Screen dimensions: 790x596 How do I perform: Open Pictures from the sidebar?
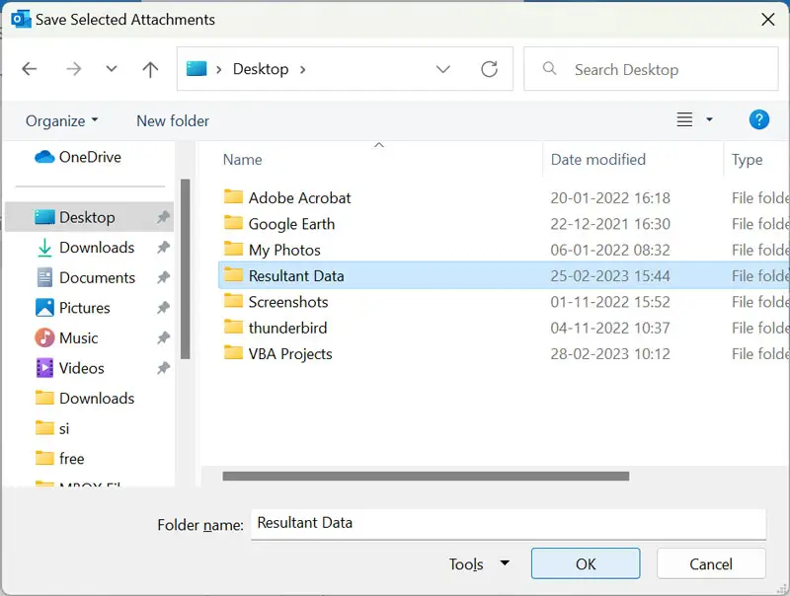[84, 308]
